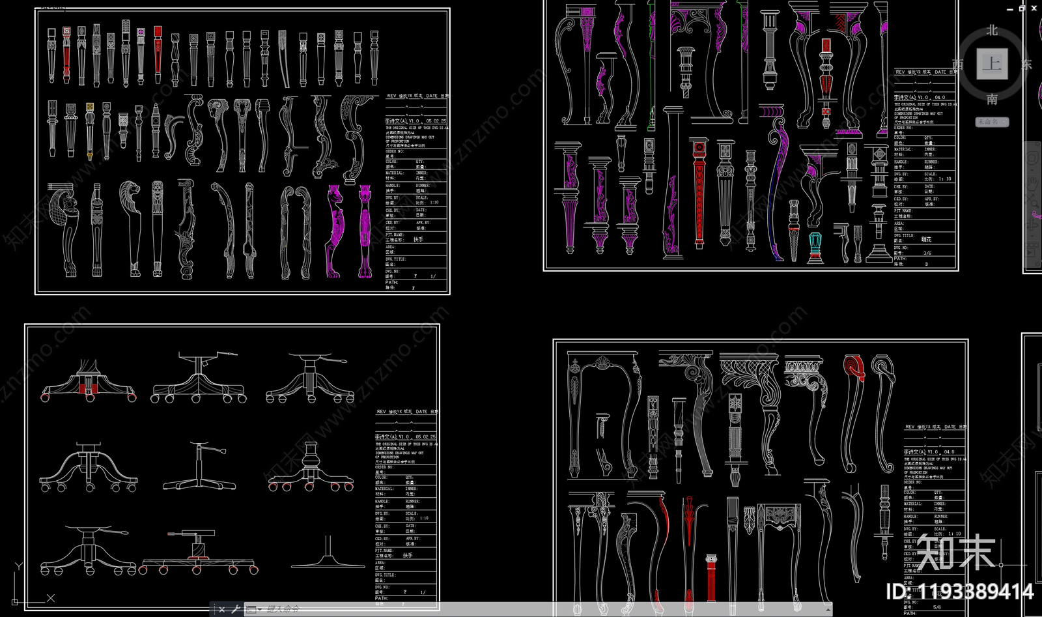Image resolution: width=1042 pixels, height=617 pixels.
Task: Select the Zoom Extents magnifier tool
Action: 1032,201
